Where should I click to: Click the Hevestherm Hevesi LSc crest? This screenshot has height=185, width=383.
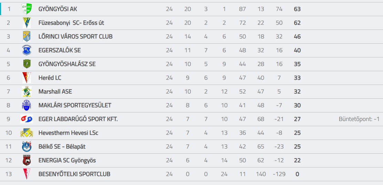point(27,133)
